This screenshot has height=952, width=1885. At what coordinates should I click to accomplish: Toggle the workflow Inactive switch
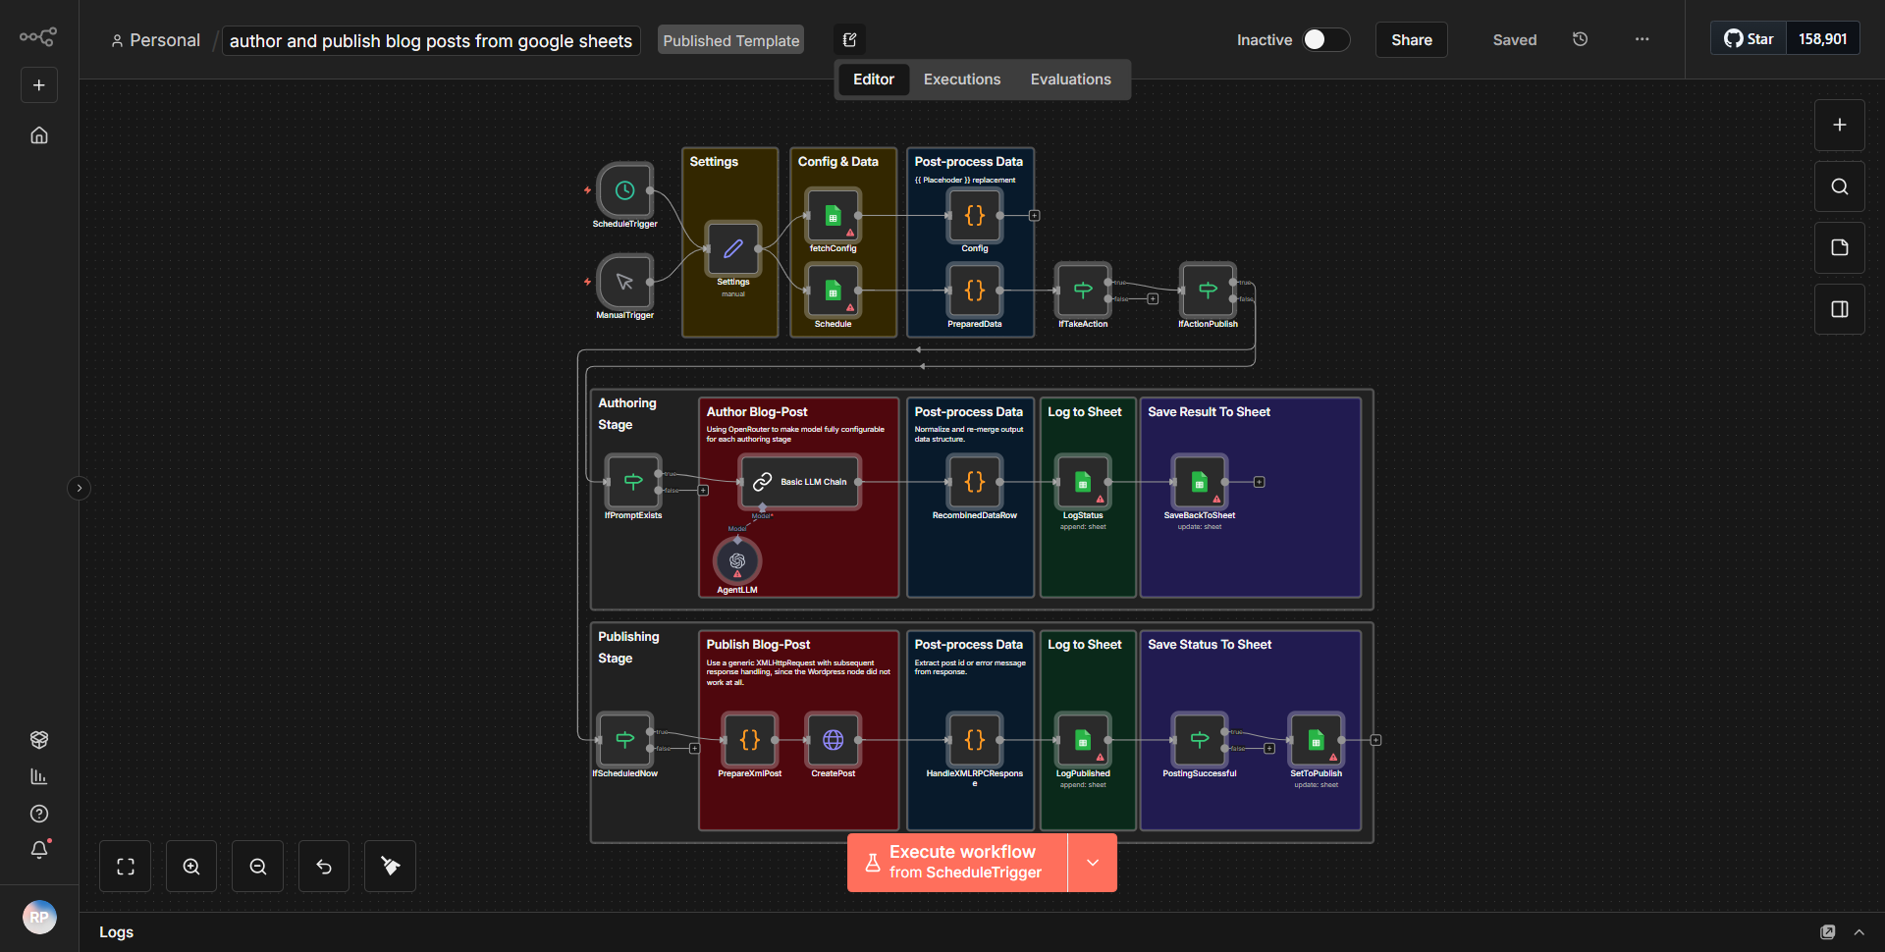(x=1325, y=39)
